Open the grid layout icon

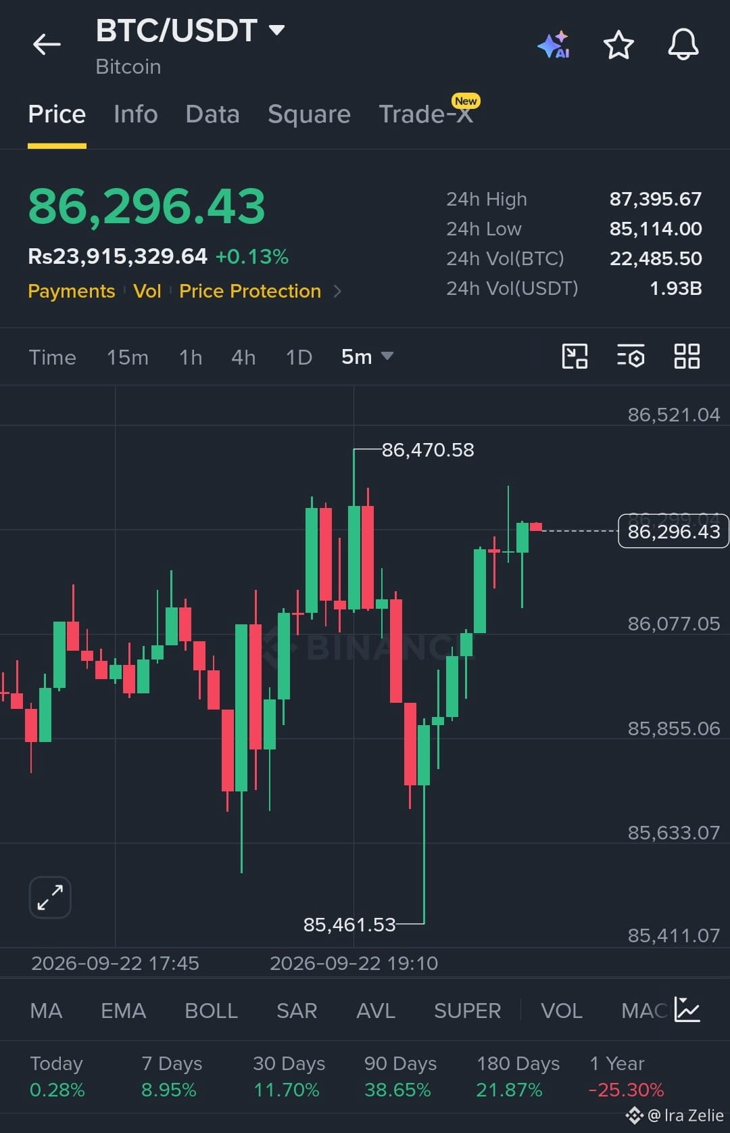click(687, 356)
